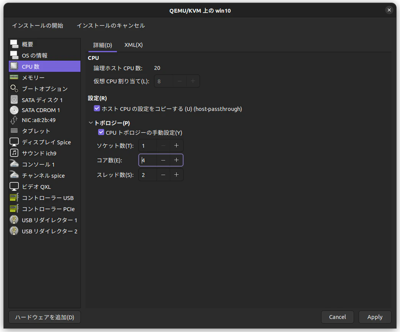
Task: Click the CPU 数 chip icon
Action: click(14, 66)
